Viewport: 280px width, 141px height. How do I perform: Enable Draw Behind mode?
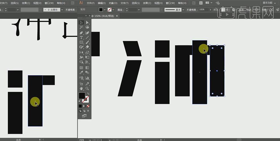pos(84,111)
